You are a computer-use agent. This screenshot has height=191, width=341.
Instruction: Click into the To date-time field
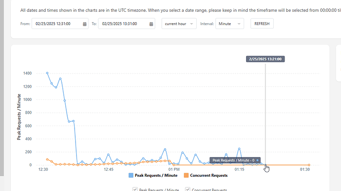click(x=127, y=24)
